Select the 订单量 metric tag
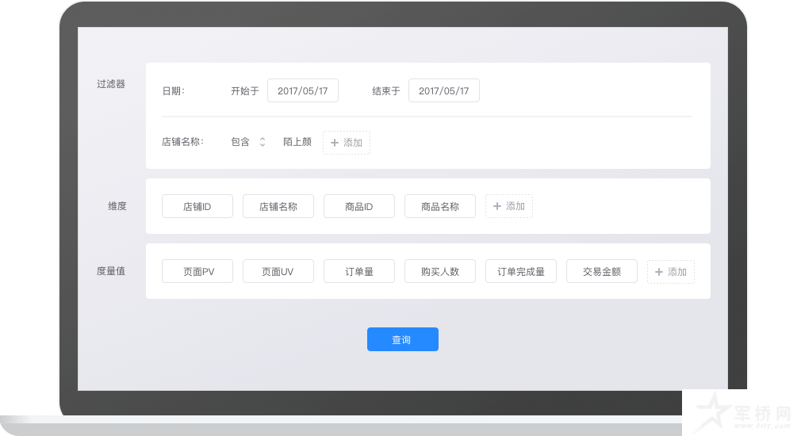This screenshot has width=801, height=436. click(x=358, y=272)
